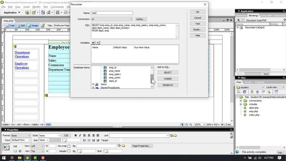Click Get files download arrow icon
Viewport: 286px width, 161px height.
252,92
